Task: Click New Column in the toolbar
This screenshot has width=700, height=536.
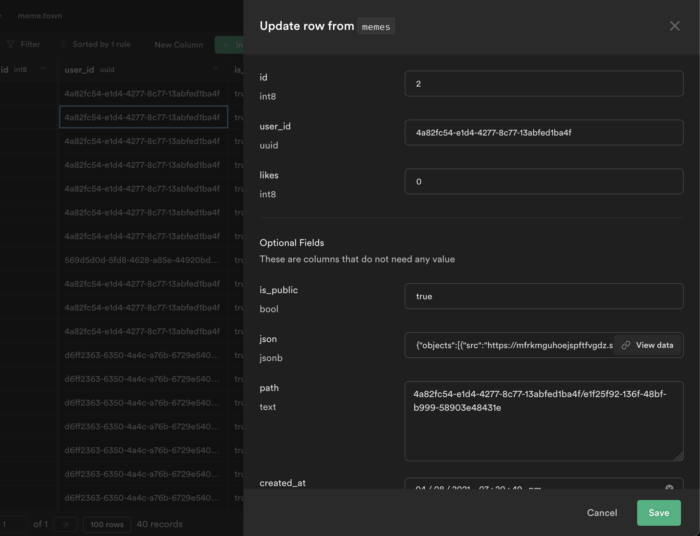Action: (x=179, y=44)
